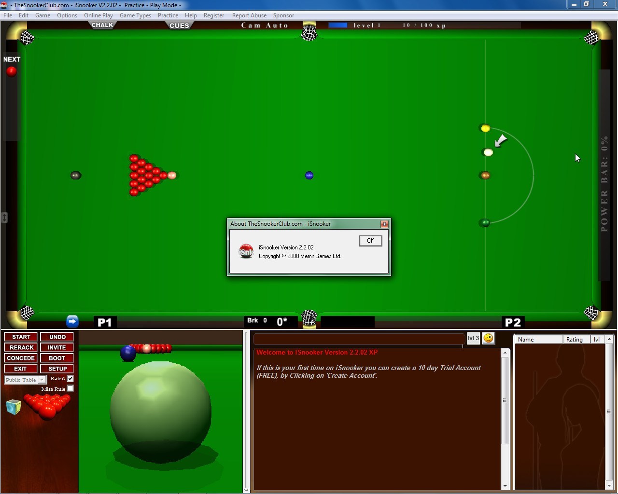Click the iSnooker logo in About dialog
The height and width of the screenshot is (494, 618).
[x=246, y=251]
